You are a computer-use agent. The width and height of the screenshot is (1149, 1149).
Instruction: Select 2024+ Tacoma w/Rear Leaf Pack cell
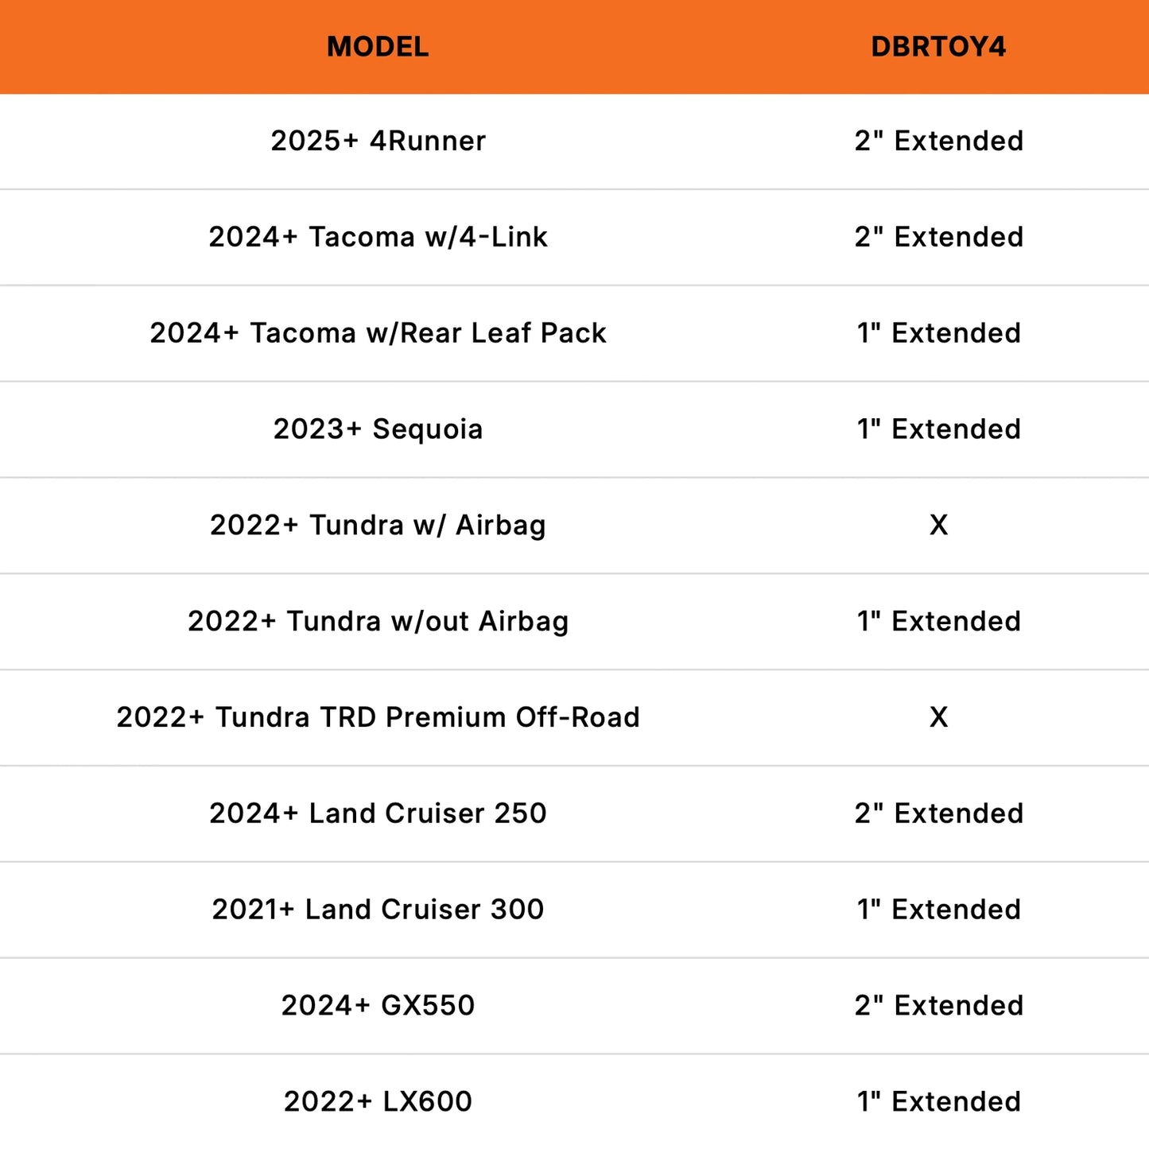pos(378,333)
